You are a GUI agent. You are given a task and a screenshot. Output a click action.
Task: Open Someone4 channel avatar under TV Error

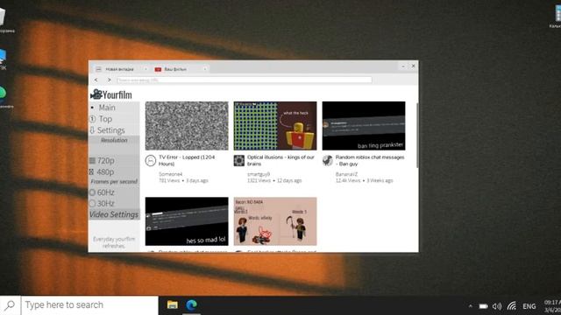coord(151,160)
